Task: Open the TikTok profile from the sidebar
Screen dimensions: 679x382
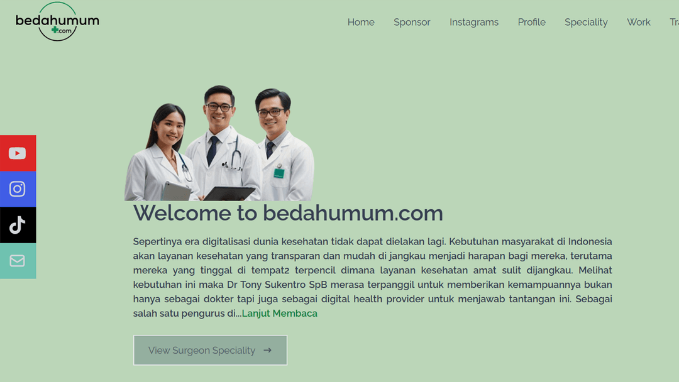Action: [x=18, y=225]
